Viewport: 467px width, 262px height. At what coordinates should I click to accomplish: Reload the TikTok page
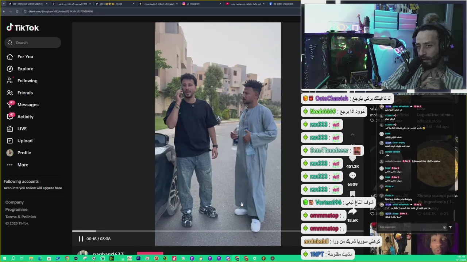pyautogui.click(x=17, y=11)
